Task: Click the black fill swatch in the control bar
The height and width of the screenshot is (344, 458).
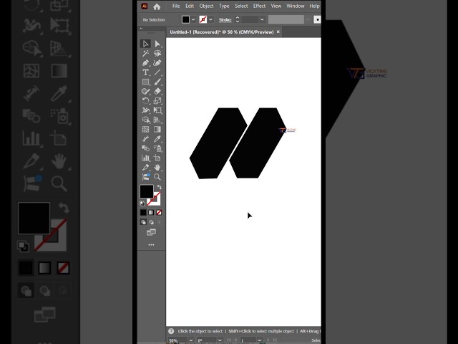Action: (186, 19)
